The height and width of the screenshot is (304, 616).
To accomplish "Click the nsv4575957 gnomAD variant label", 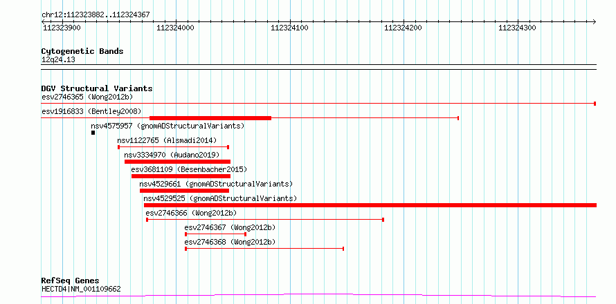I will [x=167, y=126].
